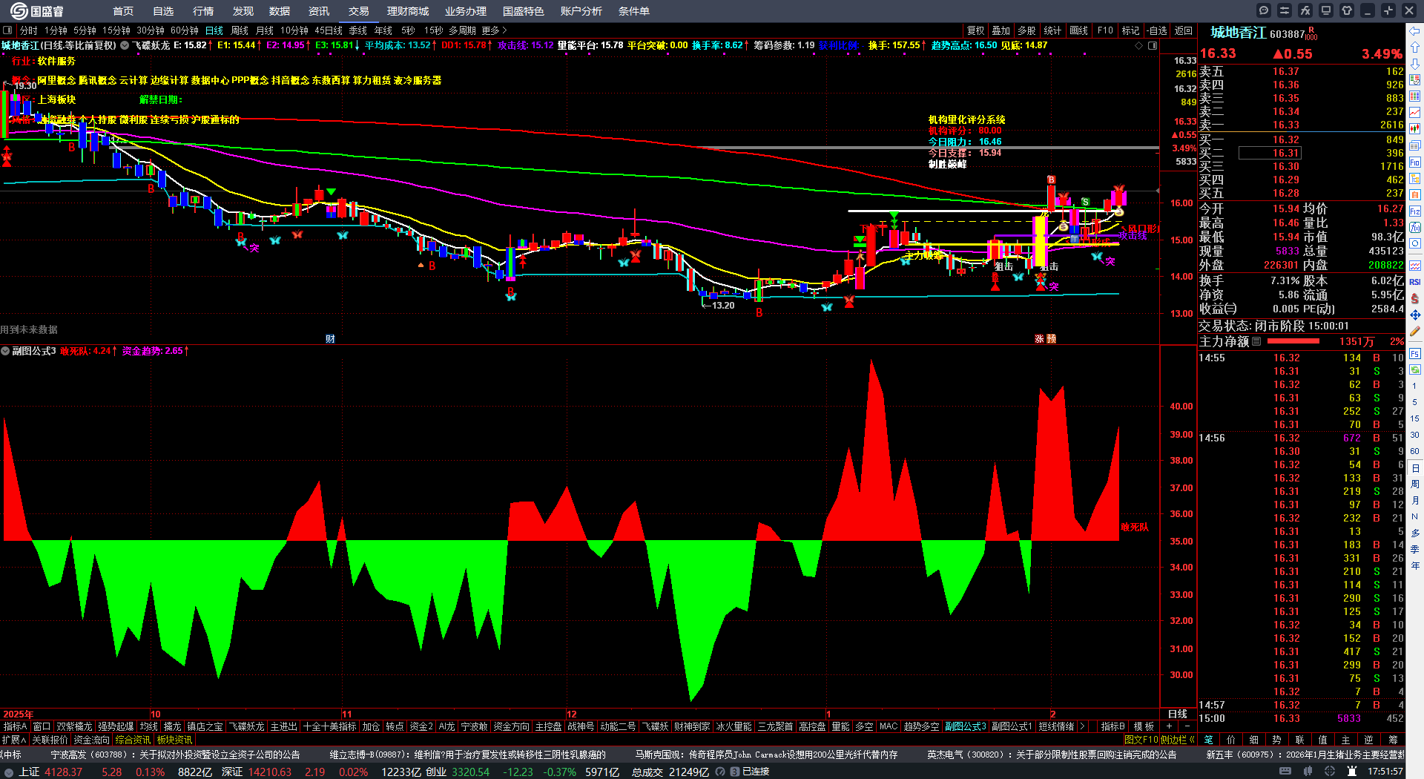This screenshot has height=779, width=1424.
Task: Toggle 画线 drawing mode
Action: point(1079,30)
